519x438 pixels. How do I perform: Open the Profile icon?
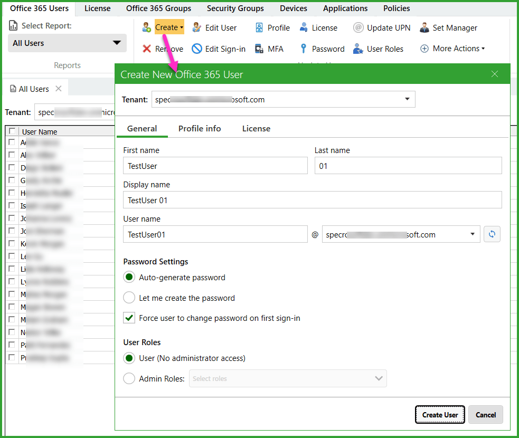pos(259,28)
